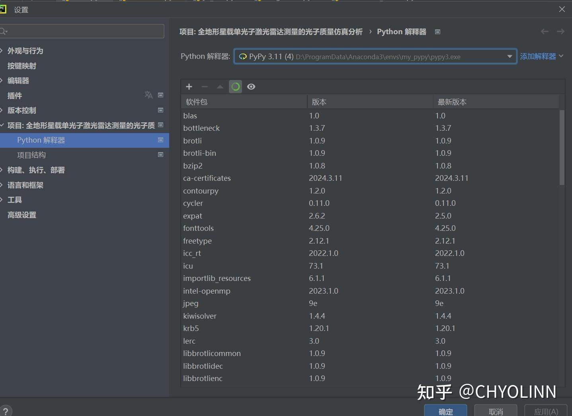The height and width of the screenshot is (416, 572).
Task: Click the back navigation arrow near top right
Action: tap(545, 32)
